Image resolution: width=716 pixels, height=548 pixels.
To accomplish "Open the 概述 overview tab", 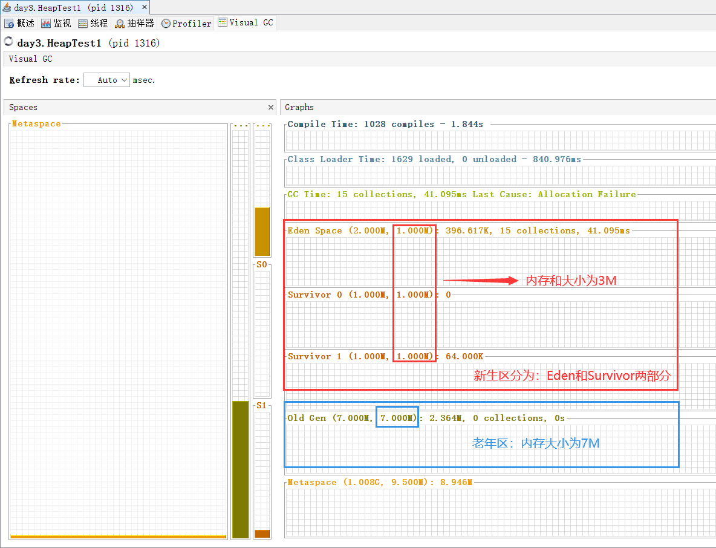I will click(19, 24).
